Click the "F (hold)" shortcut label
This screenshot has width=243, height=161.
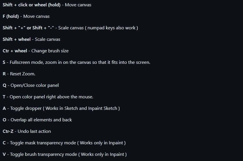[x=11, y=16]
